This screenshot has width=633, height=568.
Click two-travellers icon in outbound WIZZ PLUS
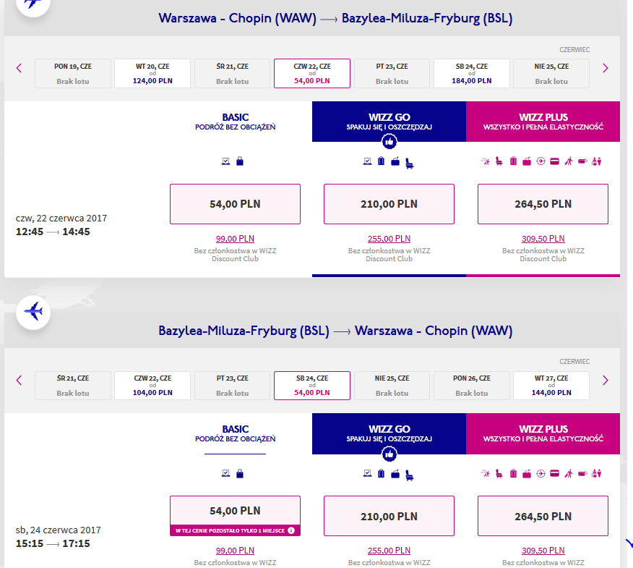tap(597, 161)
